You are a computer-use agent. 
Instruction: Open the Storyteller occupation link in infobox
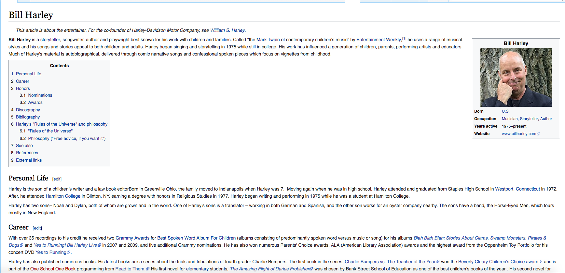529,118
